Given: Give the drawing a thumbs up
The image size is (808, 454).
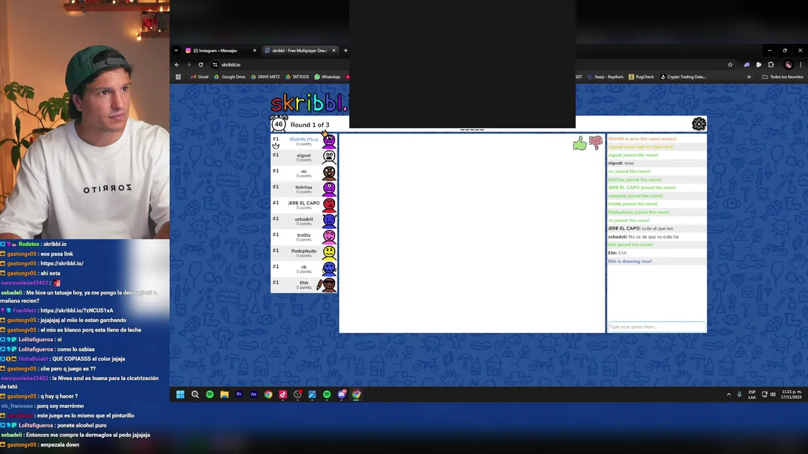Looking at the screenshot, I should point(579,144).
